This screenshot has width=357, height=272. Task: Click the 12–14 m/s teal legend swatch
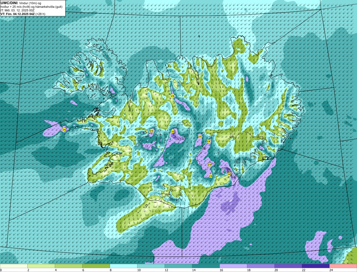(178, 266)
